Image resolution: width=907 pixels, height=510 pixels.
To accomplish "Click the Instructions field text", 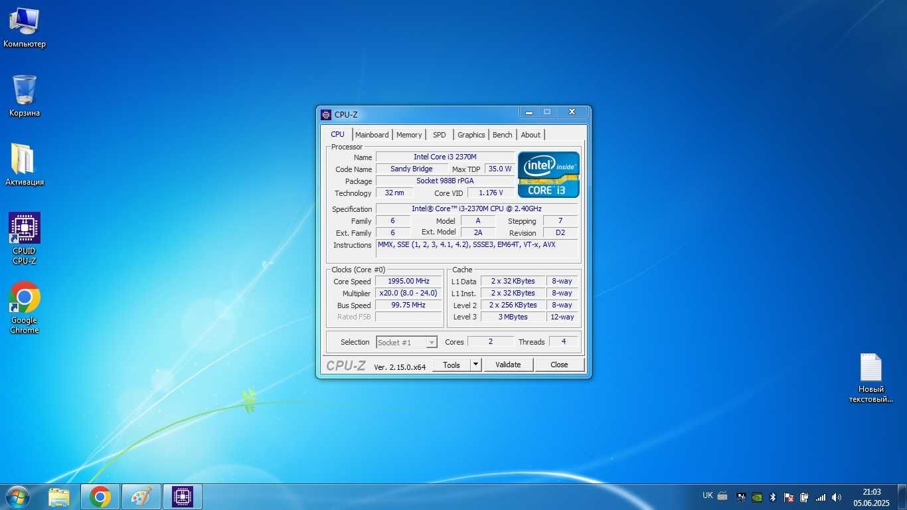I will tap(476, 248).
